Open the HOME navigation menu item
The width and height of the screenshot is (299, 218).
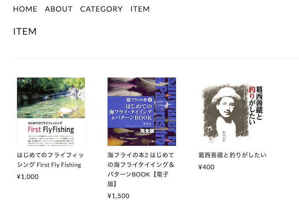25,9
